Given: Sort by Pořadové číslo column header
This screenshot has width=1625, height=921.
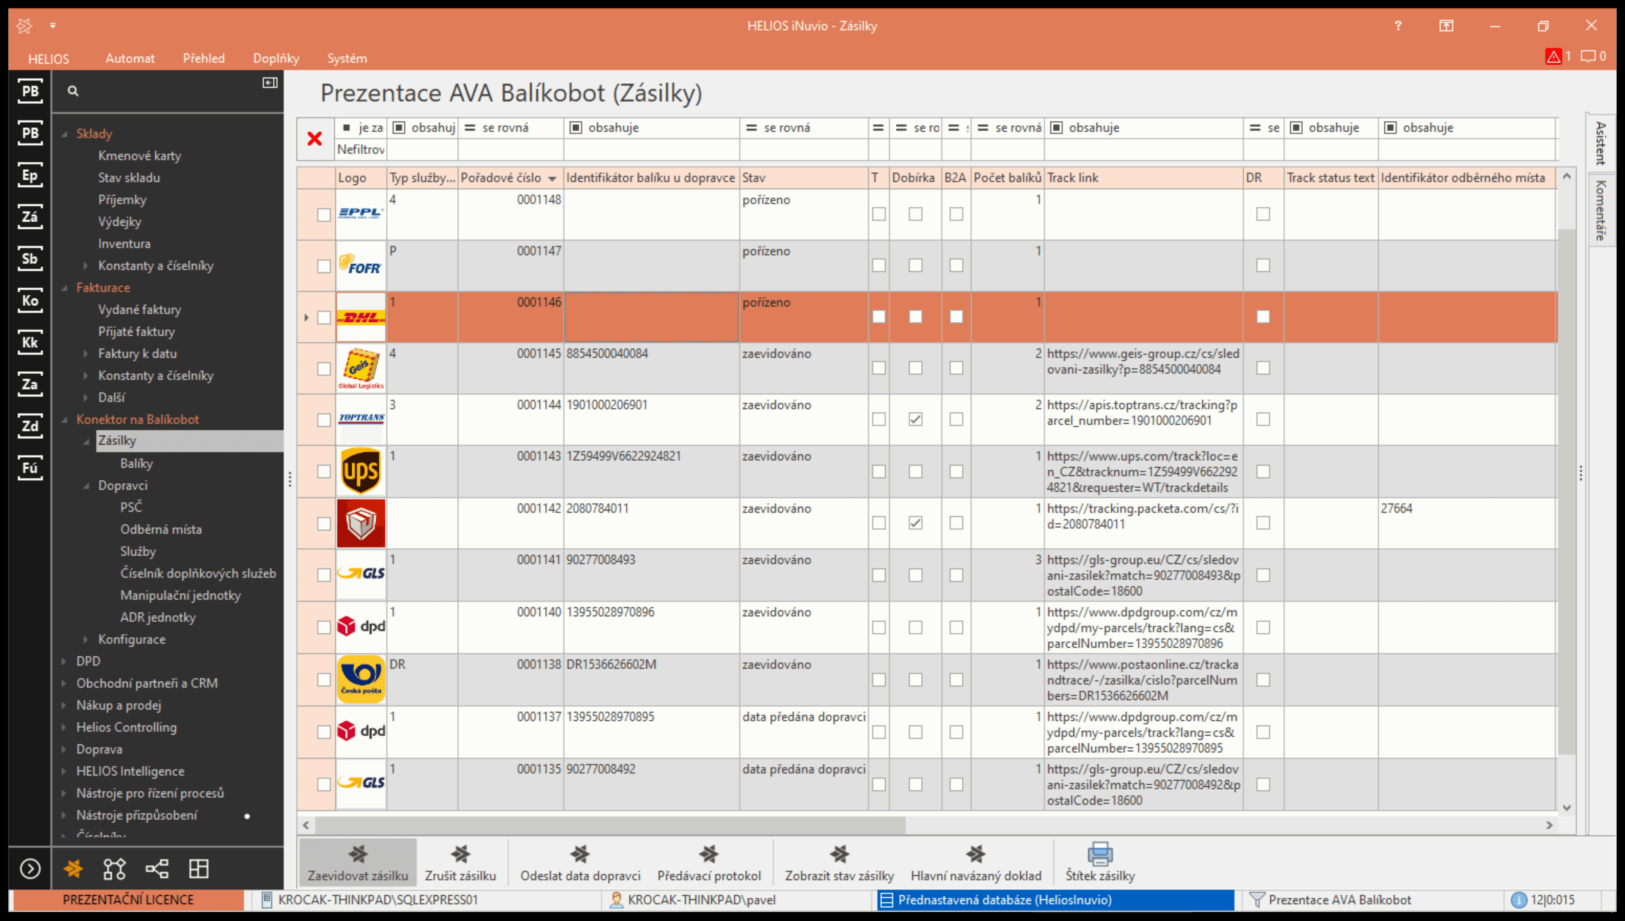Looking at the screenshot, I should click(510, 178).
